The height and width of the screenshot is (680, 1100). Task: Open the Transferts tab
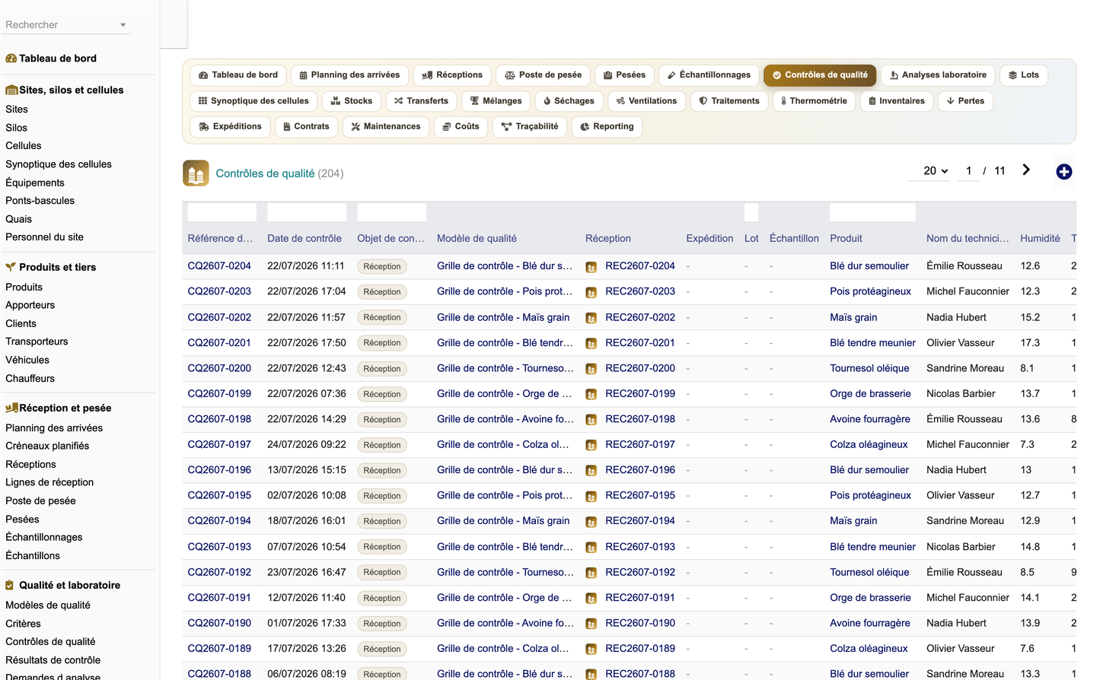pos(421,101)
